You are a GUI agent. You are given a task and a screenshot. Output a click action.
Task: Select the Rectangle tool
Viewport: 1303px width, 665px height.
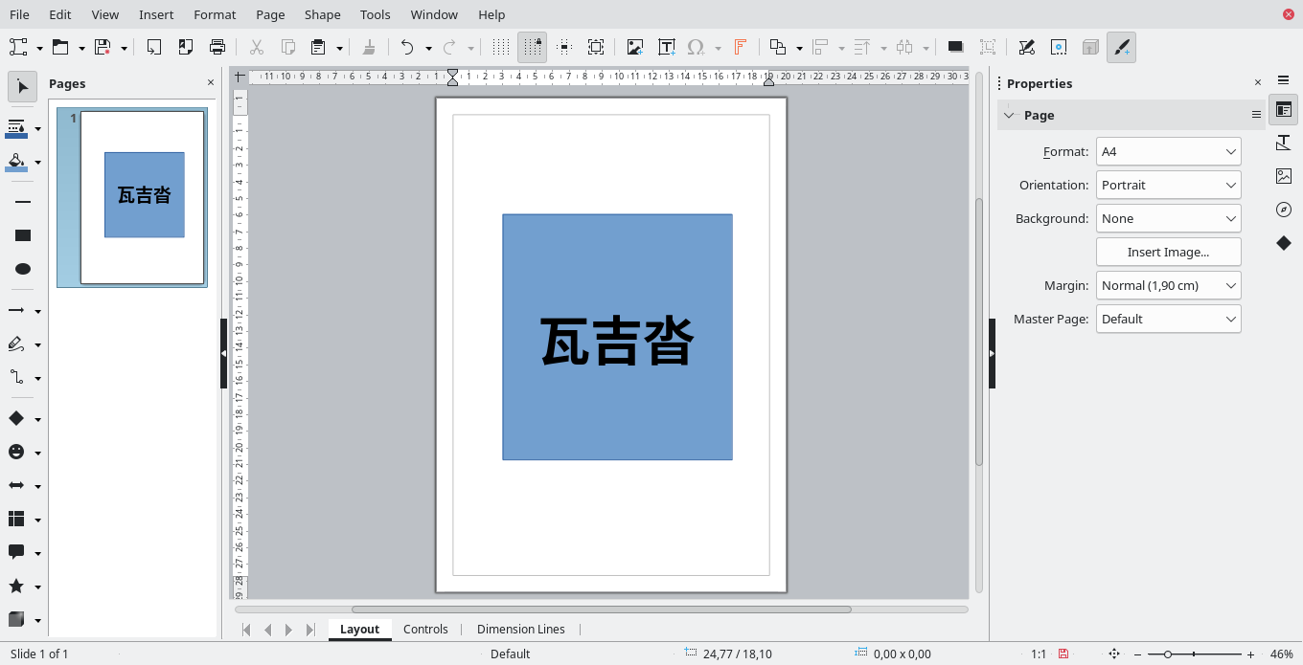[x=23, y=234]
